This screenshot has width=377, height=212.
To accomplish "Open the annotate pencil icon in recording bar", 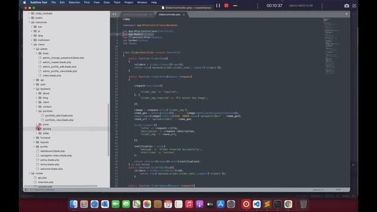I will 355,6.
